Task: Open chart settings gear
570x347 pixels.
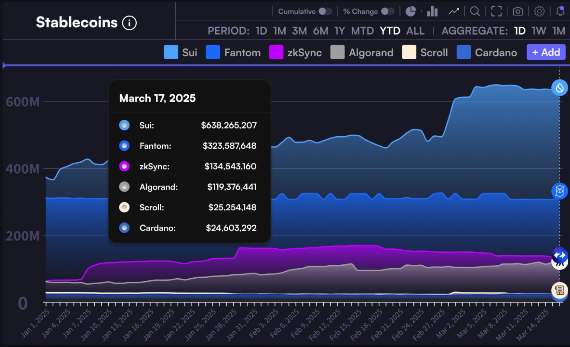Action: coord(539,11)
